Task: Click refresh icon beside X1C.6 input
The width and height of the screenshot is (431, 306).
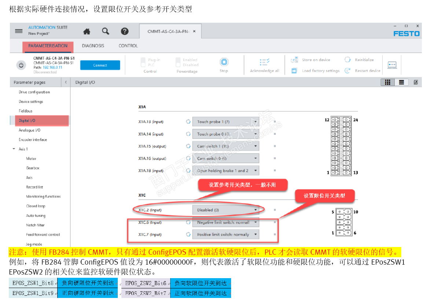Action: click(188, 222)
